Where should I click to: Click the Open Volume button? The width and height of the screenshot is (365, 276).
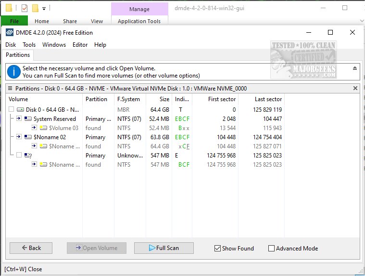click(97, 248)
